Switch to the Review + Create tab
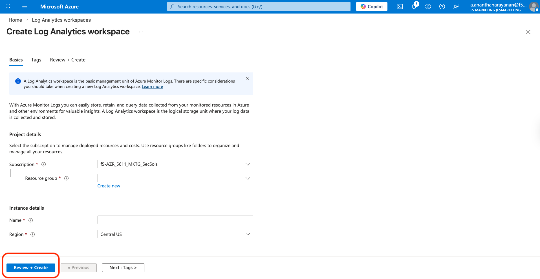The width and height of the screenshot is (540, 279). click(68, 60)
